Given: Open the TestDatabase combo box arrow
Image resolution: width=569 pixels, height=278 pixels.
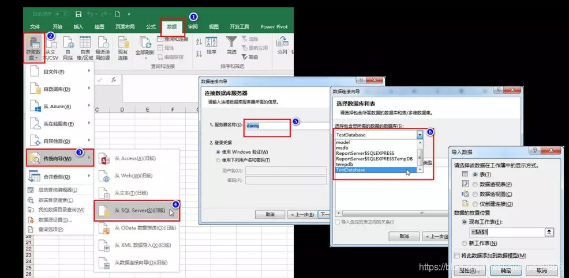Looking at the screenshot, I should point(420,135).
